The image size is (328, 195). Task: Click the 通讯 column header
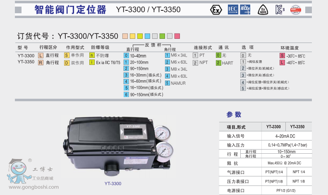(224, 48)
